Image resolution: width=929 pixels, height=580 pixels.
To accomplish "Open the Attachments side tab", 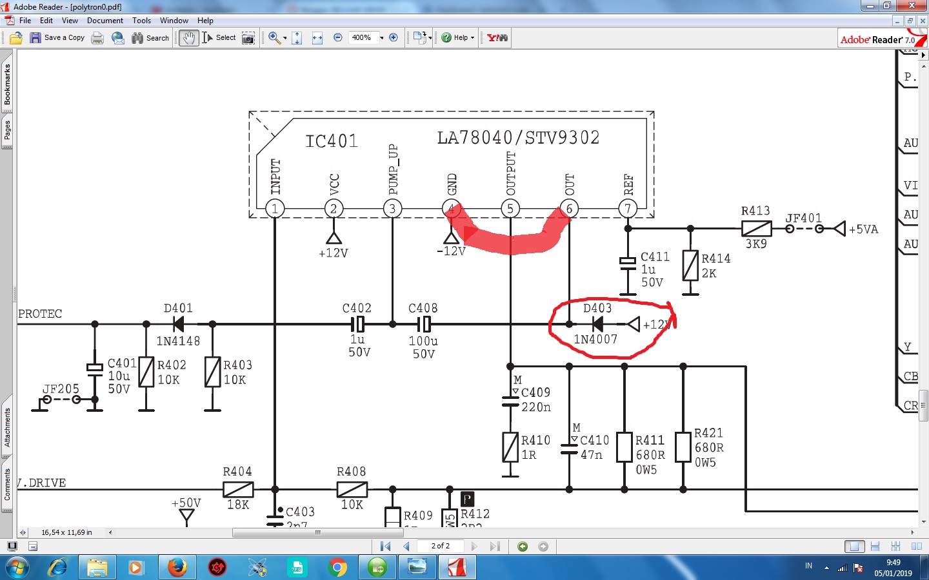I will (7, 428).
